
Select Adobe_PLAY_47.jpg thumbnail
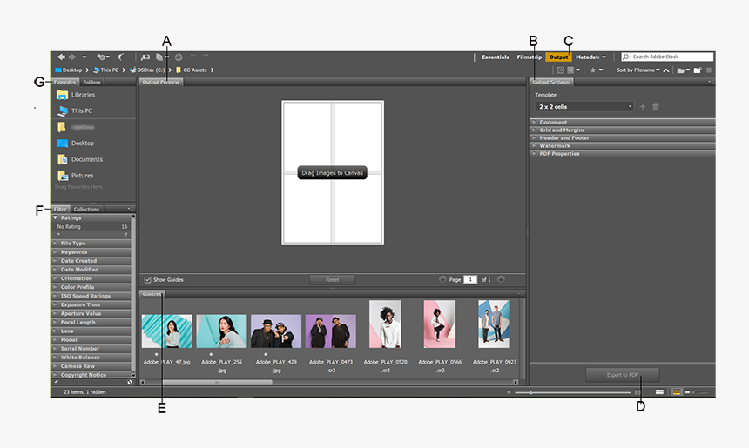pyautogui.click(x=166, y=331)
